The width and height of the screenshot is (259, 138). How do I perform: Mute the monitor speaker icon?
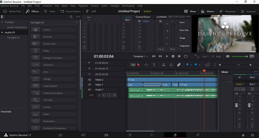point(228,56)
